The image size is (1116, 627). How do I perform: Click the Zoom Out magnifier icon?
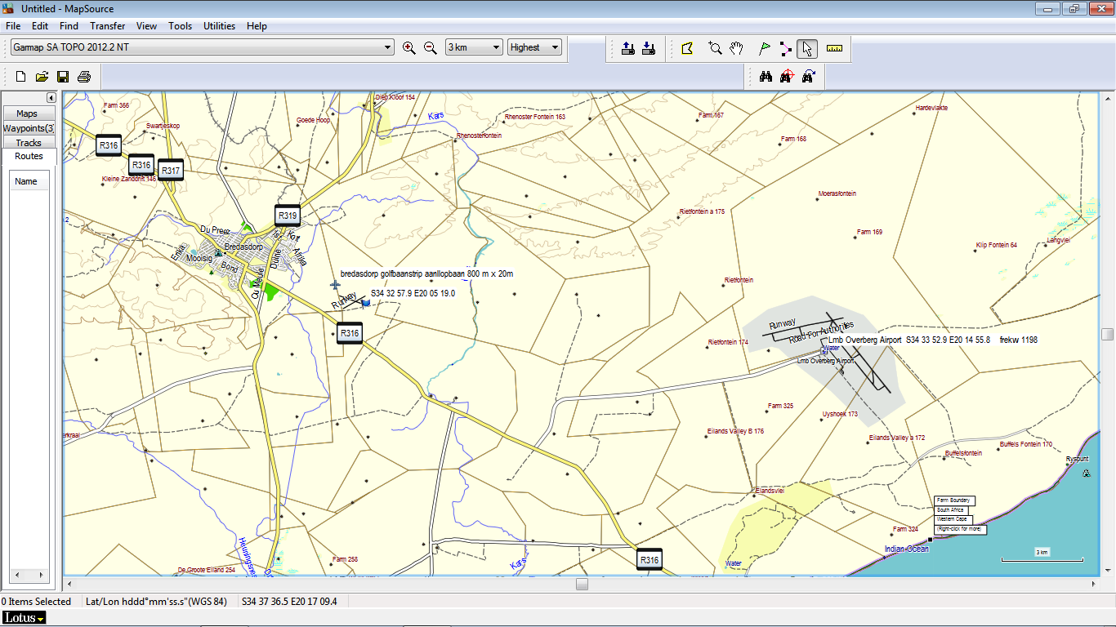point(431,48)
